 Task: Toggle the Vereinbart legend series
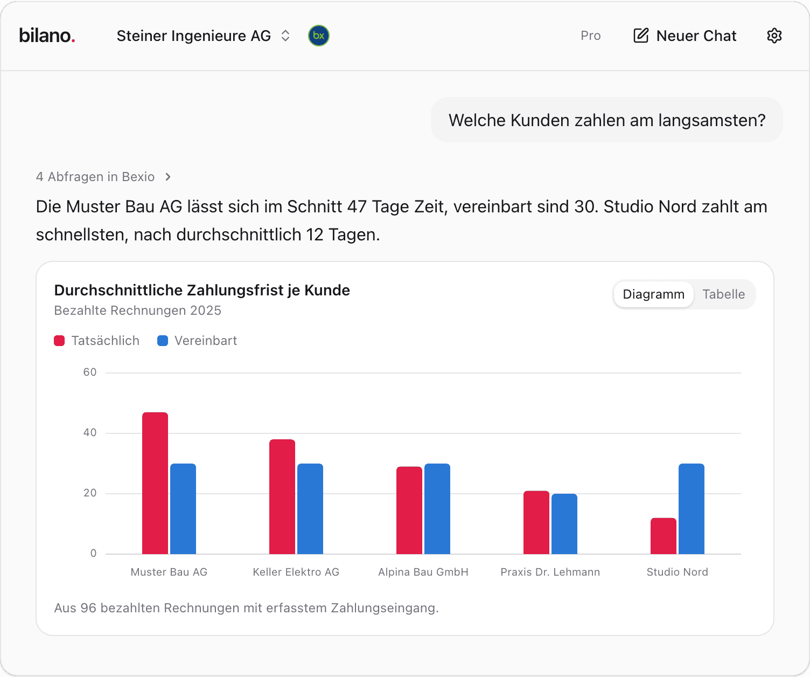tap(197, 341)
